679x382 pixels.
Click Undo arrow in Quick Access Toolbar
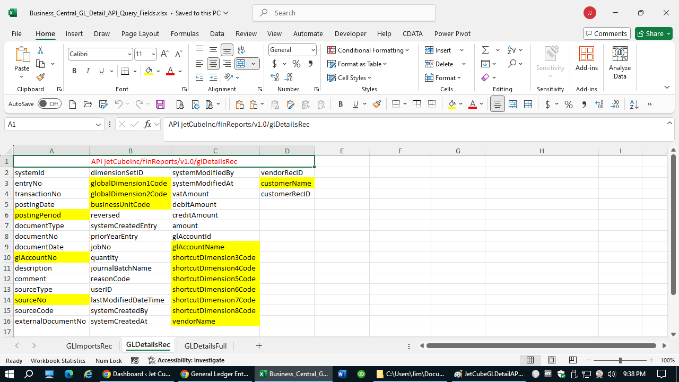pos(119,105)
